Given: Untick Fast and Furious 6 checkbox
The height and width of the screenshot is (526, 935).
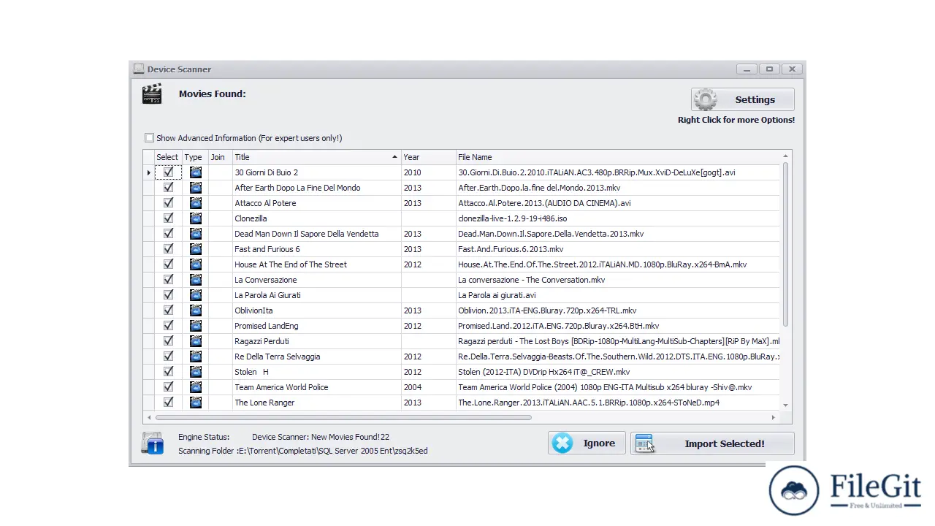Looking at the screenshot, I should tap(168, 249).
